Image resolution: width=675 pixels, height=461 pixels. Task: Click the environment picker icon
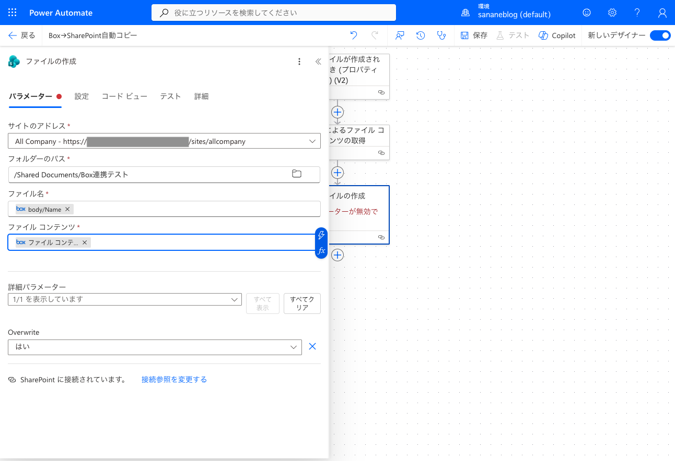click(465, 13)
